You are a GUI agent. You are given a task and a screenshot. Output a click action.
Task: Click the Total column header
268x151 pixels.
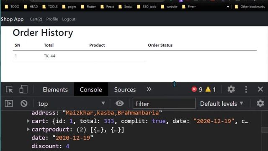[x=49, y=45]
